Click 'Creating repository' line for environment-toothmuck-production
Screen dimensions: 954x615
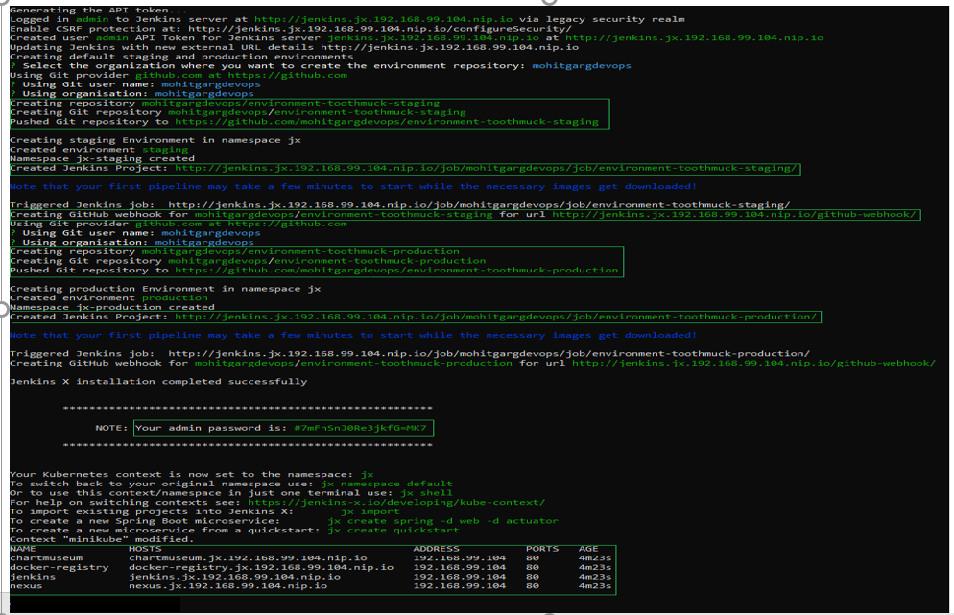click(234, 251)
